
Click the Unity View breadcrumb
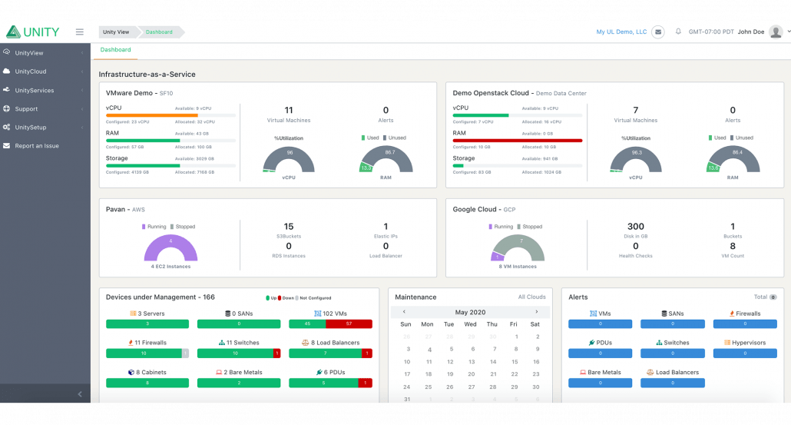116,32
